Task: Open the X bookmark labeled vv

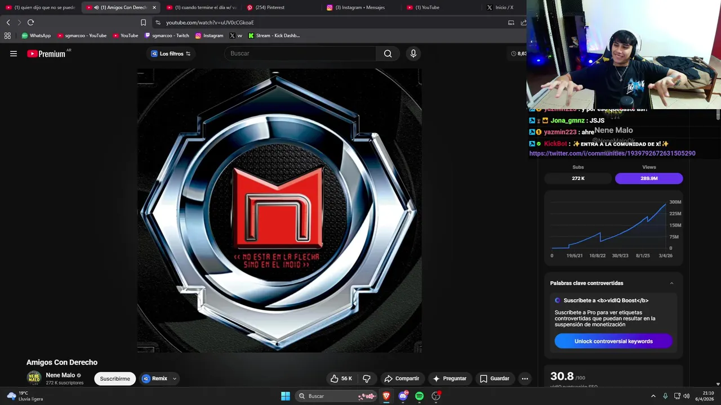Action: 236,35
